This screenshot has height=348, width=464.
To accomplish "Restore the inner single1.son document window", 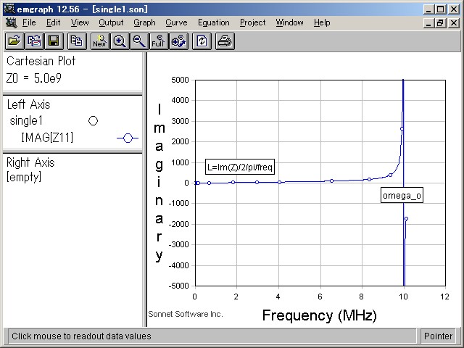I will tap(440, 22).
